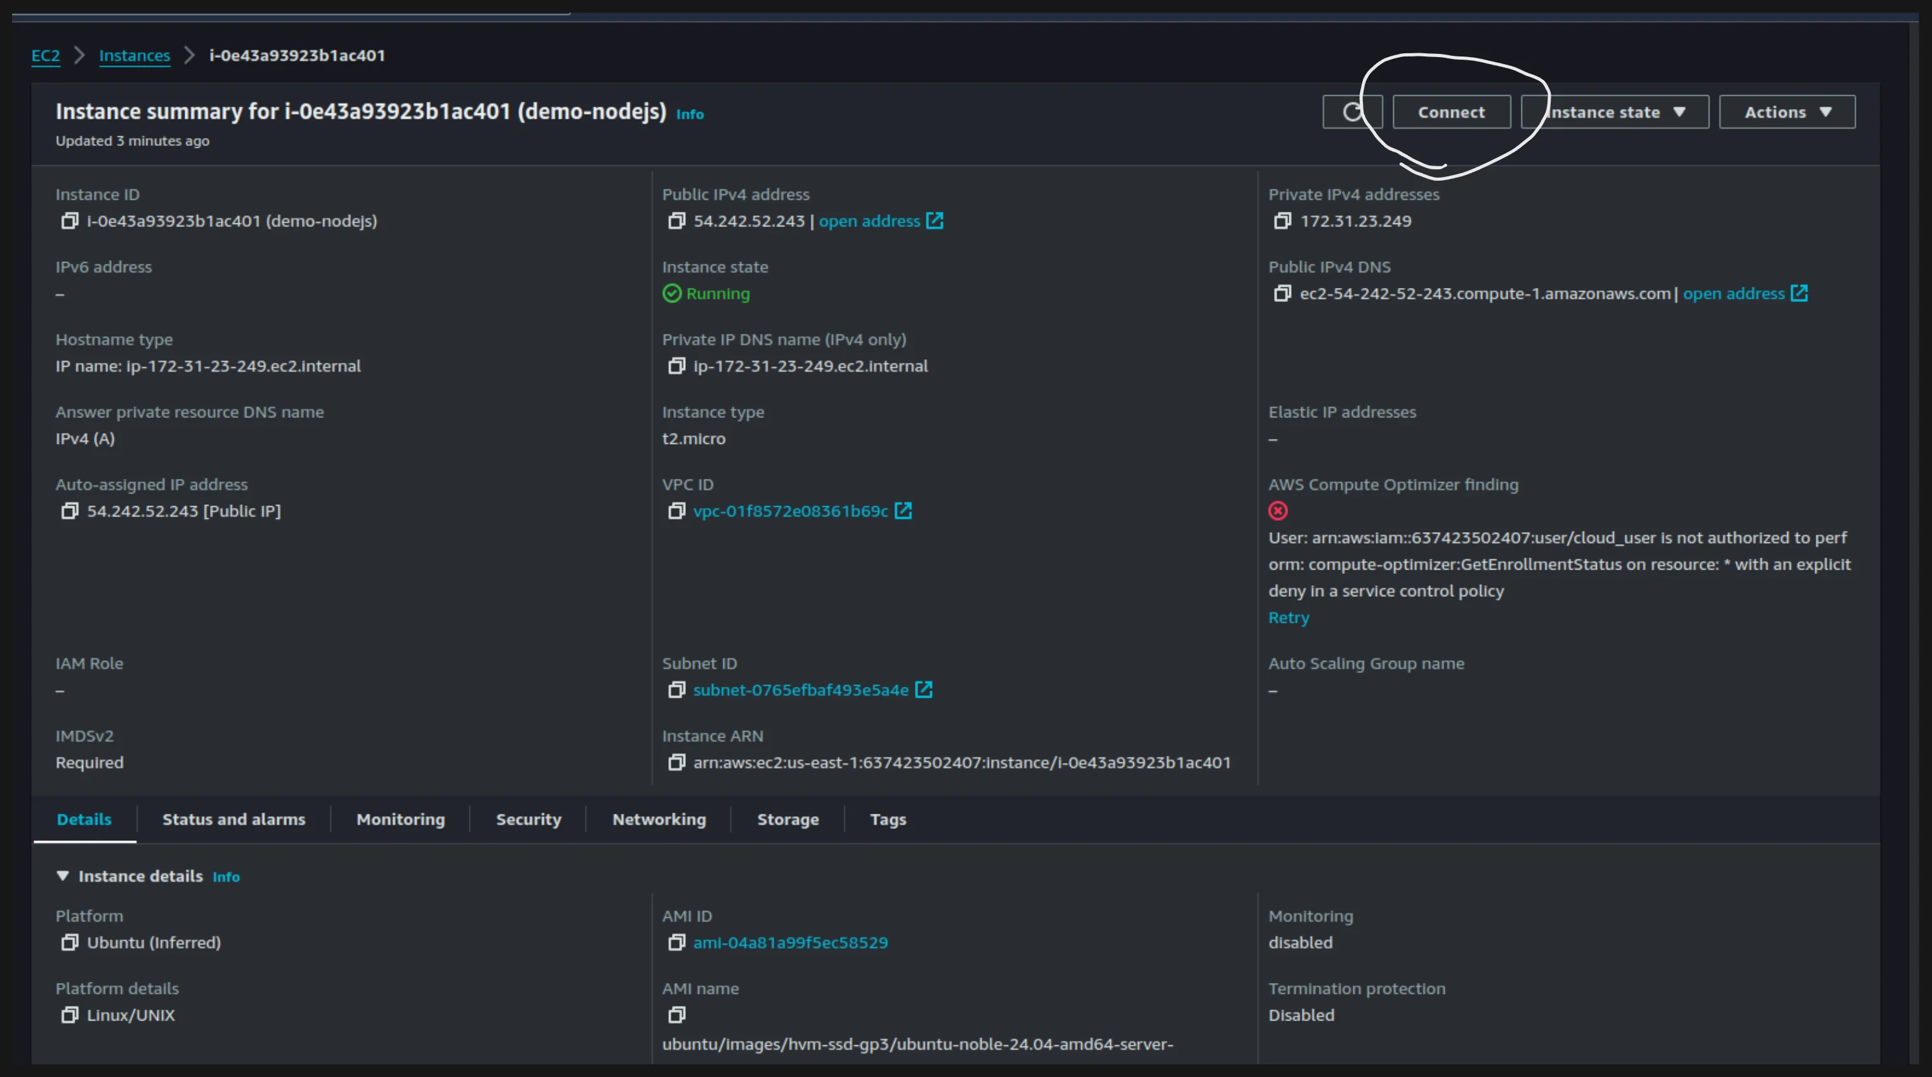This screenshot has width=1932, height=1077.
Task: Copy the auto-assigned IP address
Action: click(69, 511)
